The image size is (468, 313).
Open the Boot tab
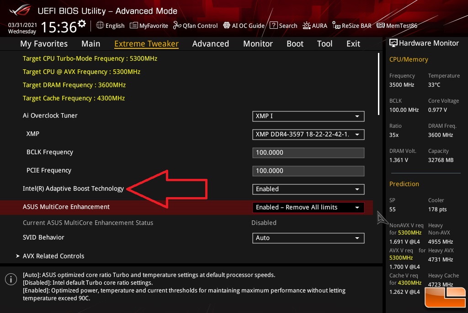point(295,44)
